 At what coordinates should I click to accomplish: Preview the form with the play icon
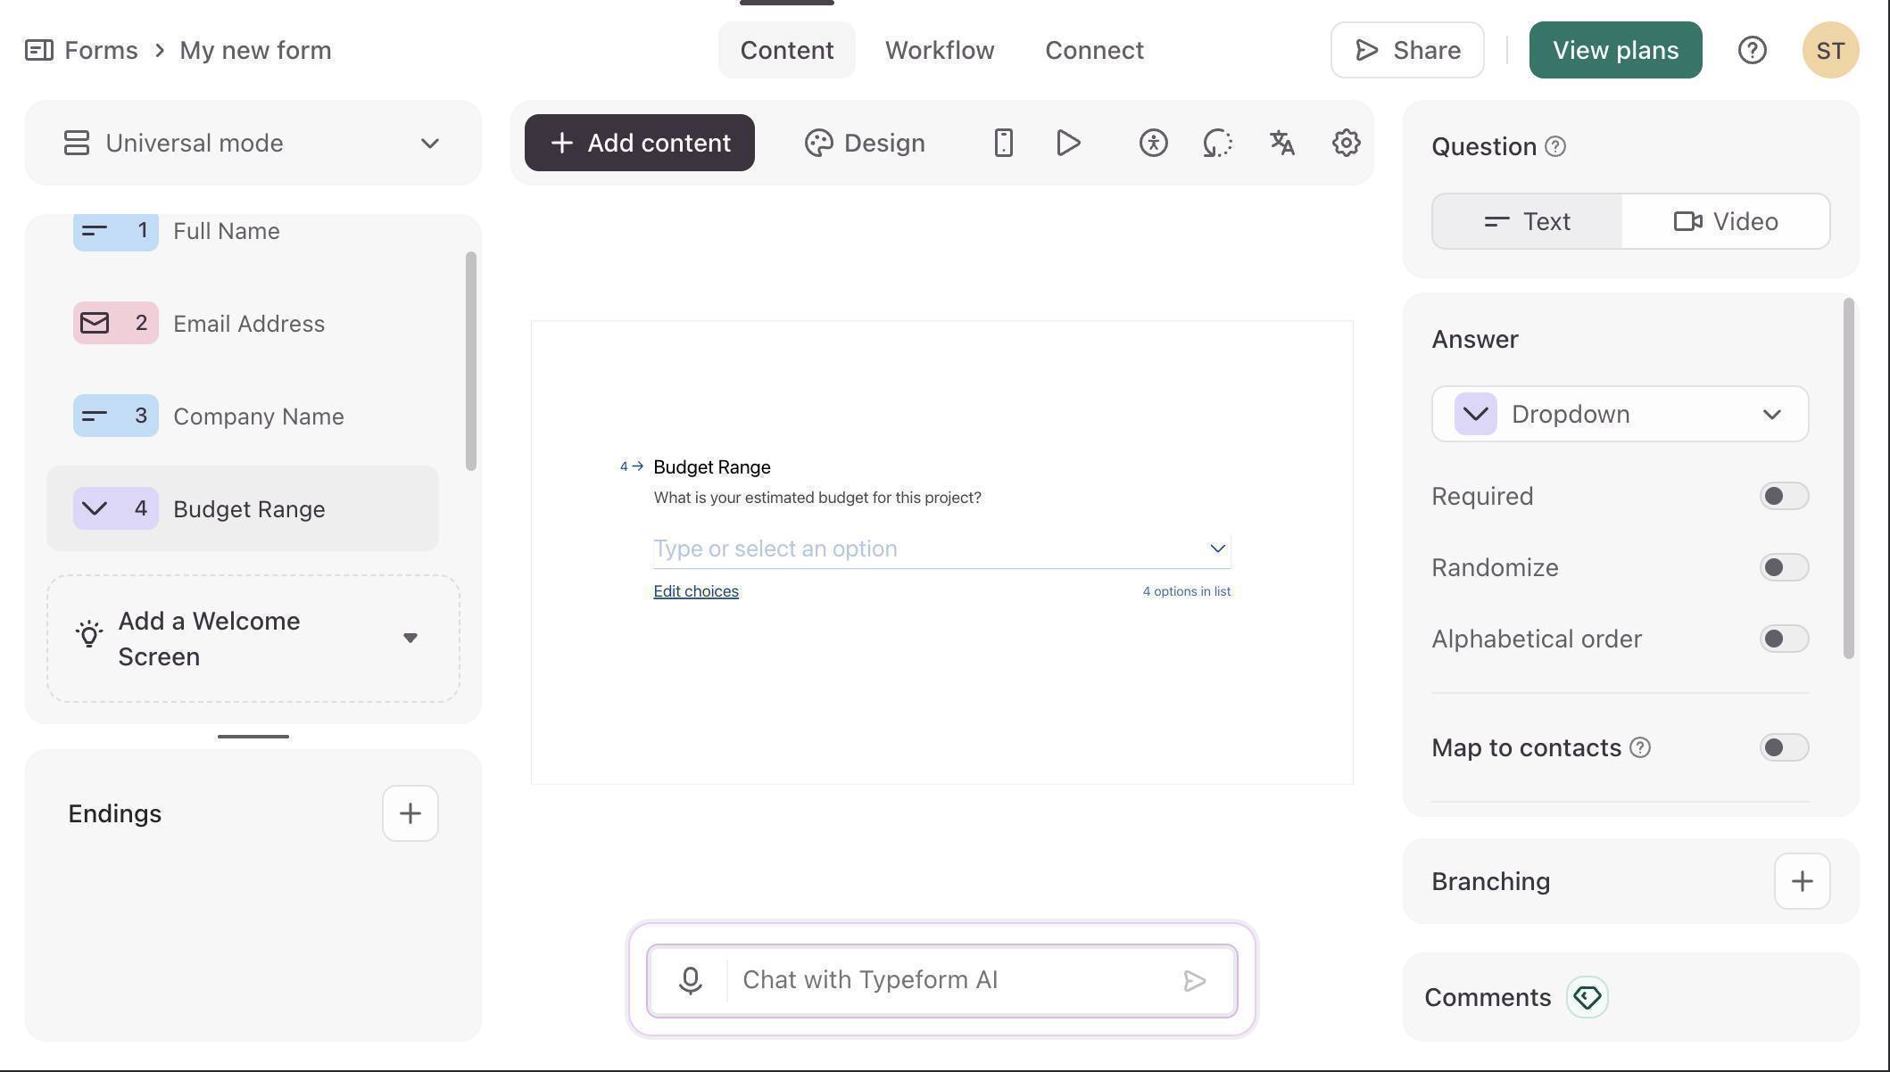pyautogui.click(x=1067, y=143)
